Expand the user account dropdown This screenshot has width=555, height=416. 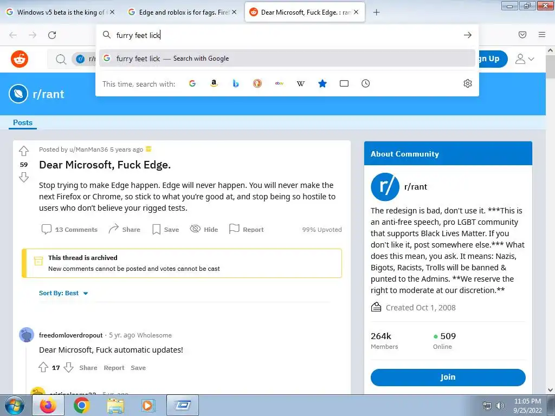pos(524,58)
